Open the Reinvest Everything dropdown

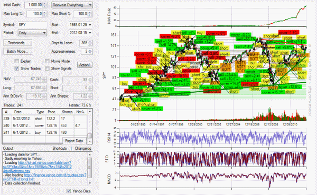[x=72, y=5]
